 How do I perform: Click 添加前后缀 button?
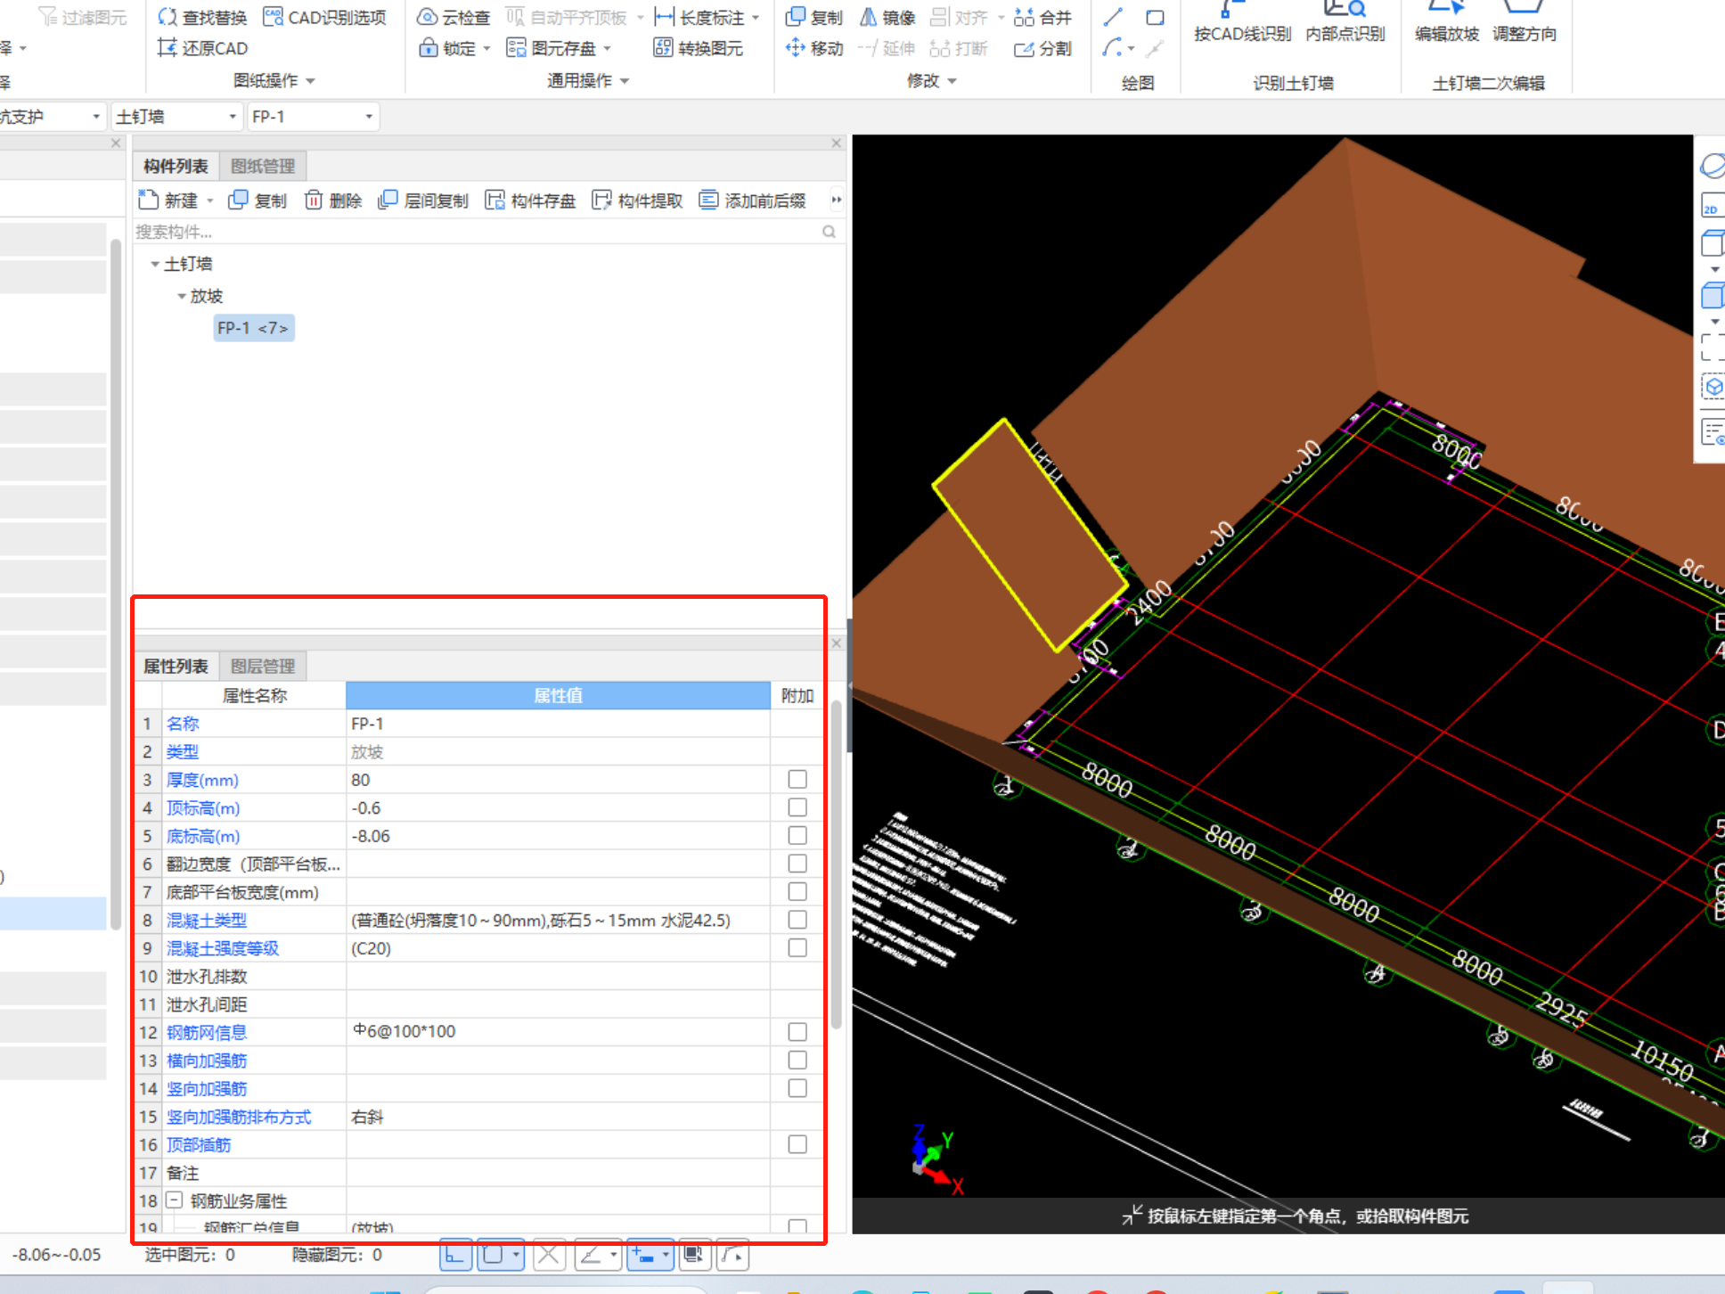point(752,201)
